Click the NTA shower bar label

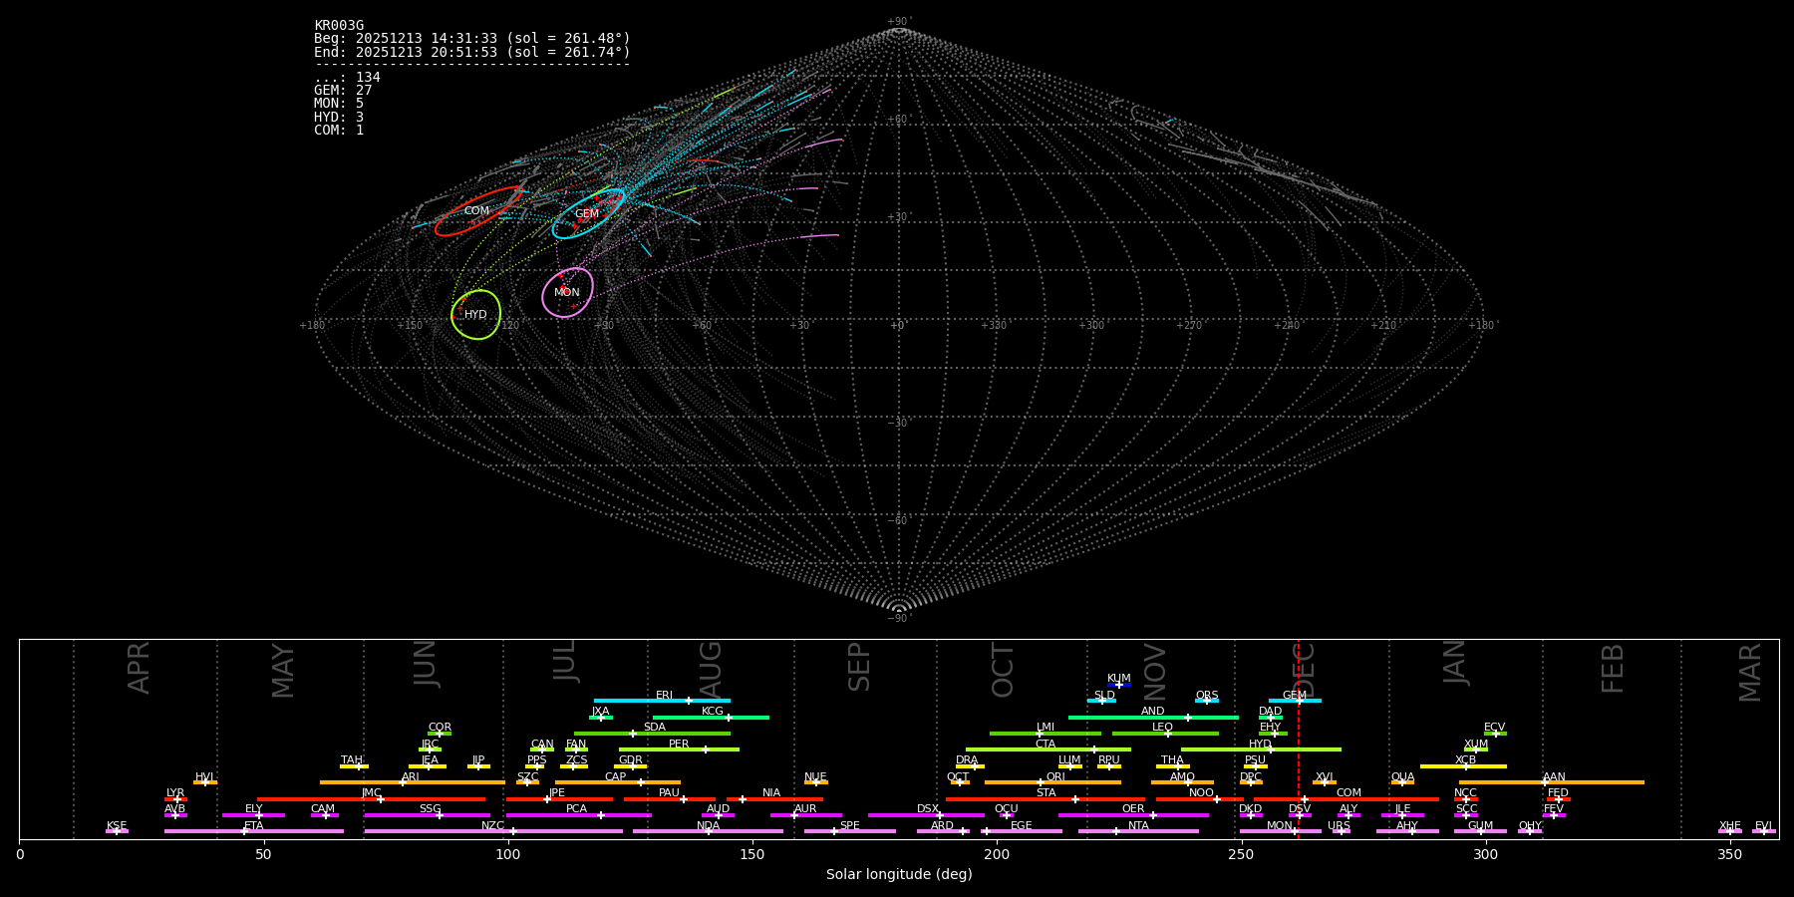tap(1138, 826)
